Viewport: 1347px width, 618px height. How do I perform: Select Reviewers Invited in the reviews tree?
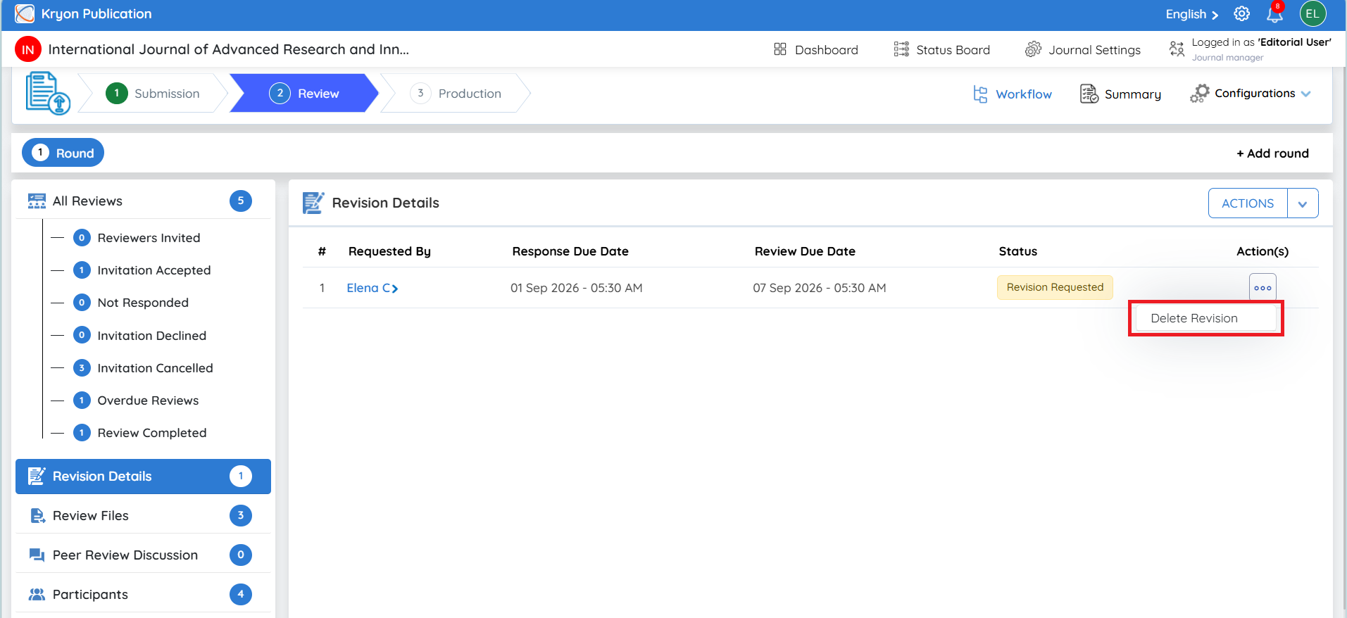pos(149,238)
